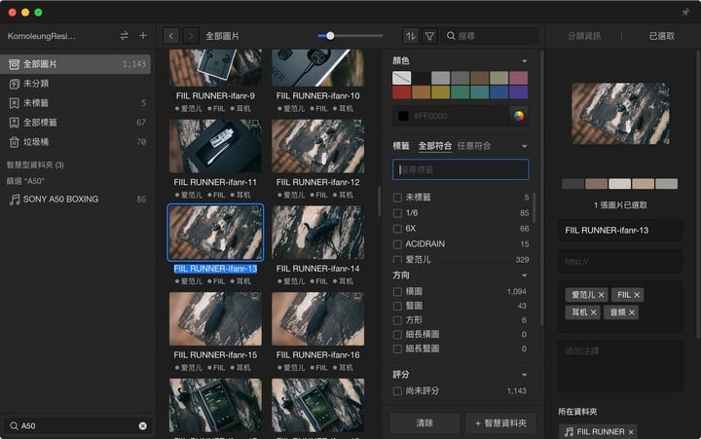Click the selected image preview in inspector
The width and height of the screenshot is (701, 439).
pyautogui.click(x=620, y=114)
